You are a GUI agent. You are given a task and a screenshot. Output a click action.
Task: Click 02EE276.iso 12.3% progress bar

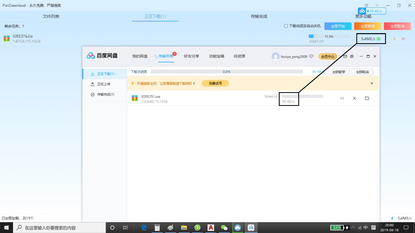click(x=329, y=36)
